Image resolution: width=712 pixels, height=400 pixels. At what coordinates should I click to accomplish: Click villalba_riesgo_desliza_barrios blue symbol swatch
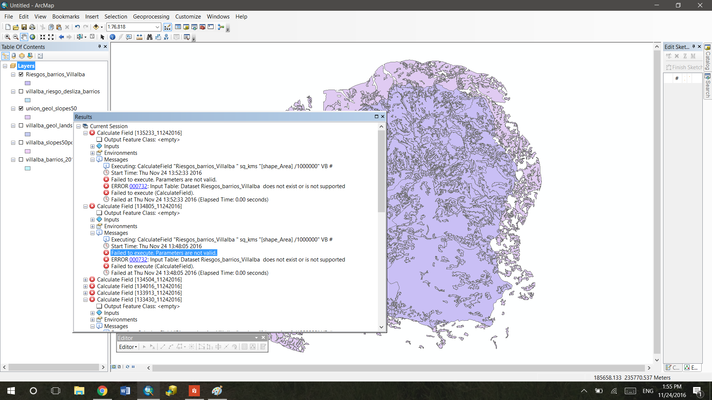point(28,100)
